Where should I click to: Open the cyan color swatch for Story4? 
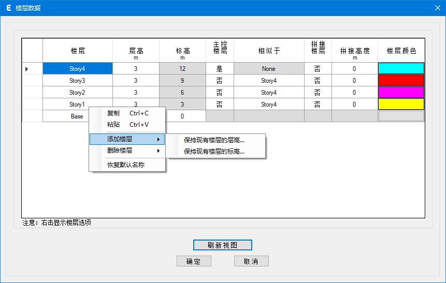click(x=401, y=69)
